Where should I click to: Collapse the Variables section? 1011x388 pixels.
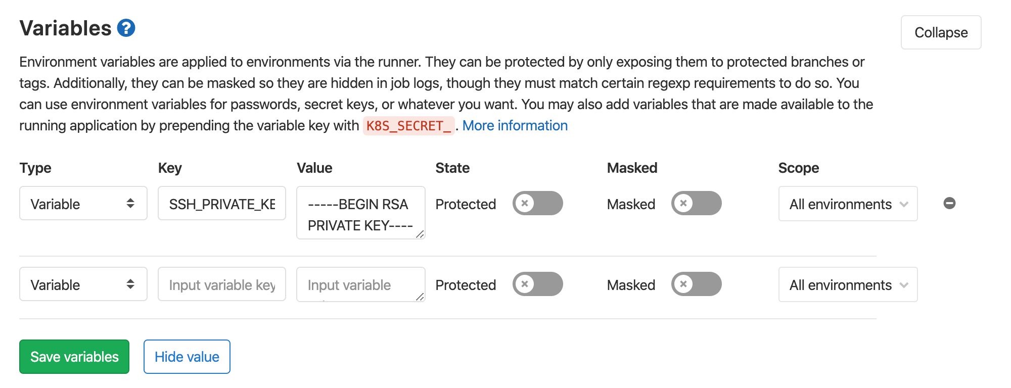[941, 32]
